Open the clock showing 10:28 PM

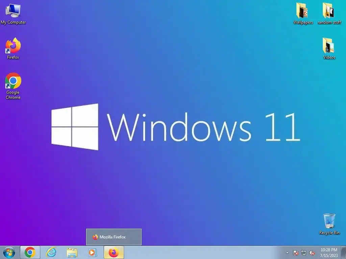[329, 253]
